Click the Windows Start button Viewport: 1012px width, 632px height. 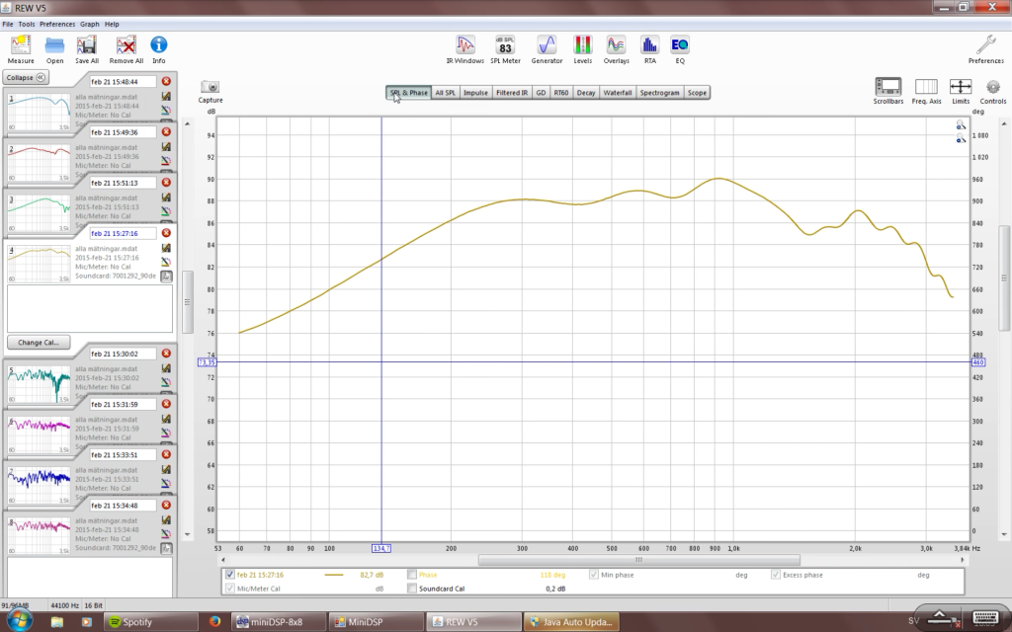[x=18, y=621]
